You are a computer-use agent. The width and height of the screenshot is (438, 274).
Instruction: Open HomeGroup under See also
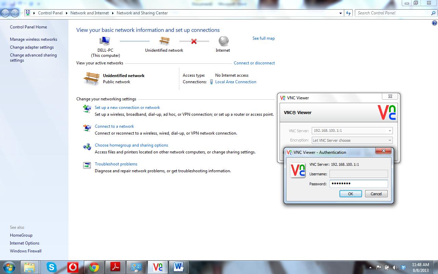[21, 235]
